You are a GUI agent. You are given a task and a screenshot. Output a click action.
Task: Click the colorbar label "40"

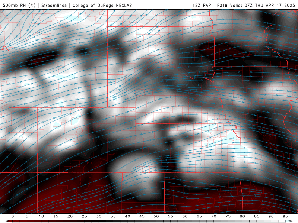point(127,216)
